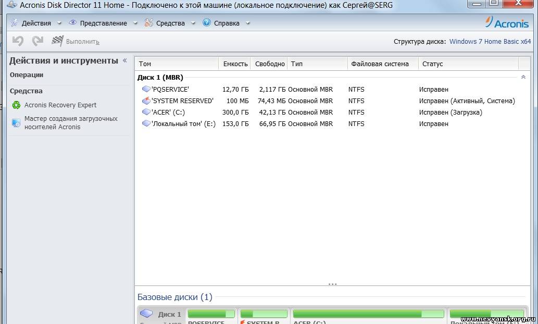Click the bootable media builder icon
This screenshot has height=324, width=538.
[x=16, y=123]
